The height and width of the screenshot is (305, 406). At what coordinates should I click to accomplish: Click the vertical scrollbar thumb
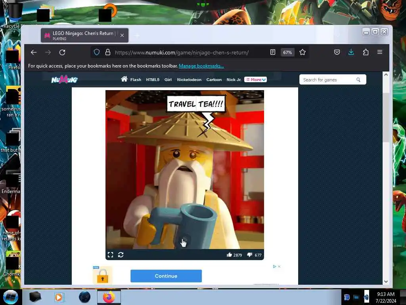point(386,117)
